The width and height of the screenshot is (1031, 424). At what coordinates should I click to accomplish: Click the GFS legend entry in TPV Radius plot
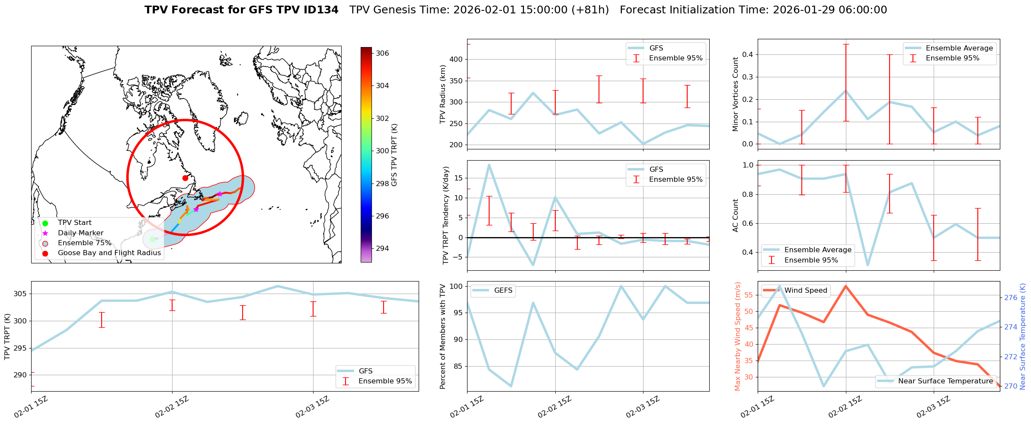click(656, 48)
